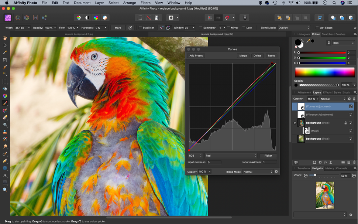Click the Curves panel settings gear icon

click(x=276, y=172)
